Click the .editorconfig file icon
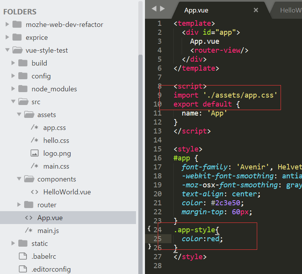 point(23,269)
